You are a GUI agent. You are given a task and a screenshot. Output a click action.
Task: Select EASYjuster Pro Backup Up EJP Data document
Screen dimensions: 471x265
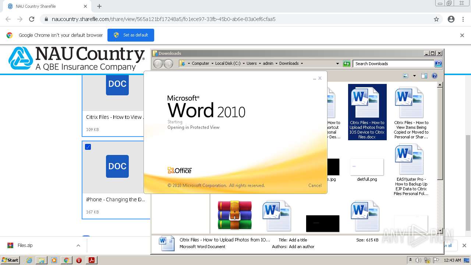coord(411,170)
